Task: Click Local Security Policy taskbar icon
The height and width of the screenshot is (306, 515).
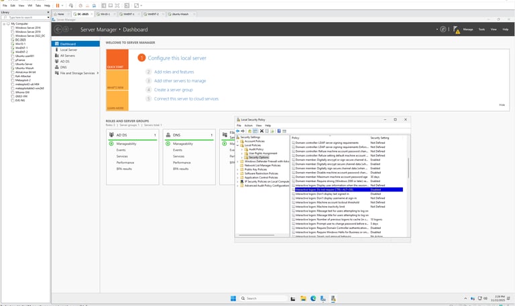Action: (333, 298)
